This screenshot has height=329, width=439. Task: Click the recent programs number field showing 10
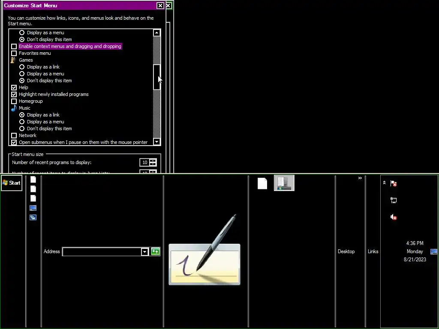[x=144, y=162]
